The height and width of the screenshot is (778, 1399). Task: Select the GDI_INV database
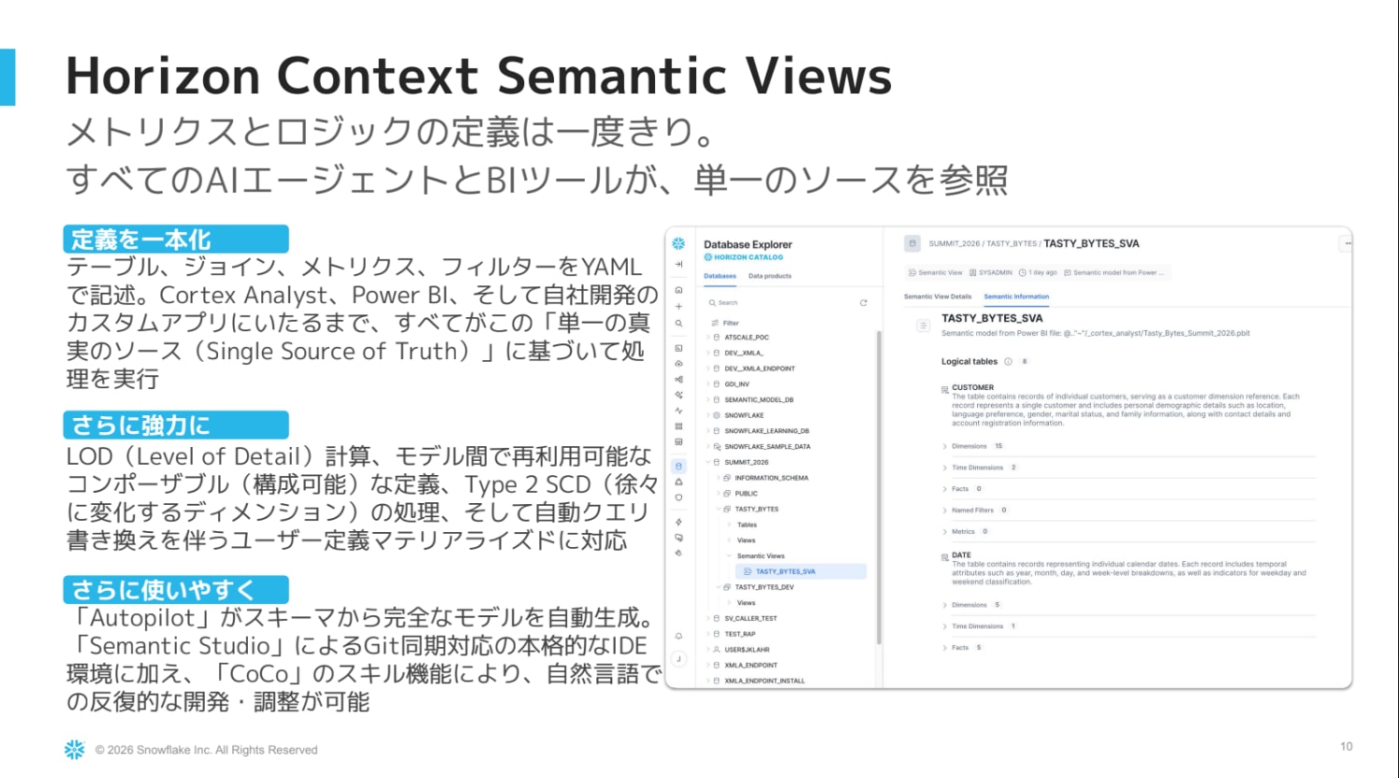(x=736, y=384)
